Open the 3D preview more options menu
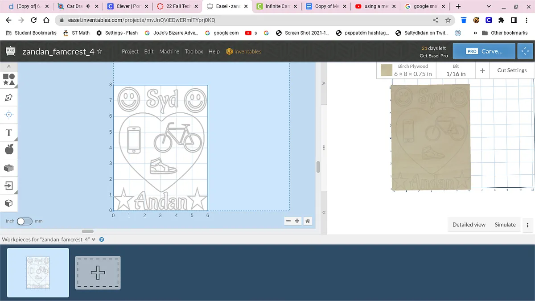The height and width of the screenshot is (301, 535). tap(528, 225)
